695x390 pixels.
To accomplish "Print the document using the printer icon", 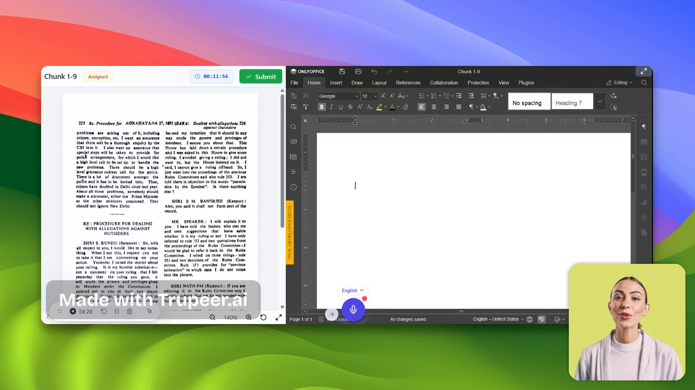I will tap(358, 72).
